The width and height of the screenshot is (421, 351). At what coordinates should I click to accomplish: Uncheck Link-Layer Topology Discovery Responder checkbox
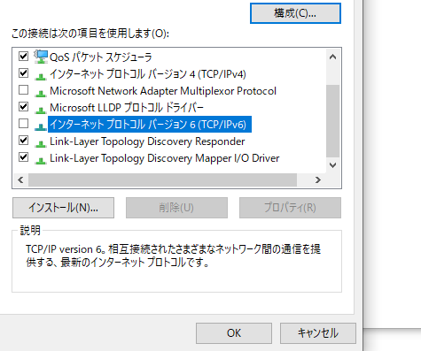[x=24, y=141]
